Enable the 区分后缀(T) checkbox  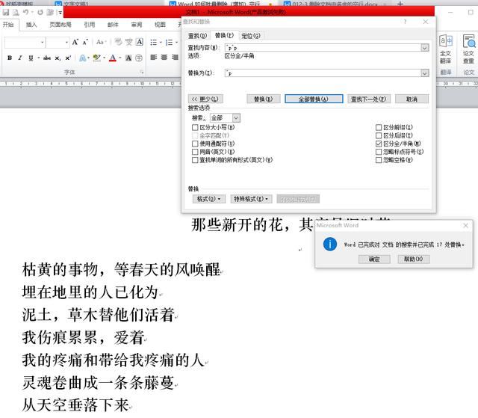tap(379, 135)
